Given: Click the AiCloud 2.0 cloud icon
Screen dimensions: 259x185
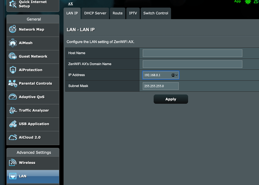Looking at the screenshot, I should (13, 138).
